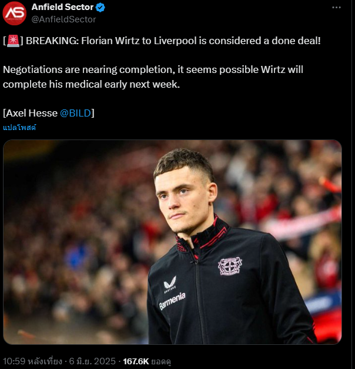Viewport: 355px width, 369px height.
Task: Open the @AnfieldSector handle
Action: point(63,19)
